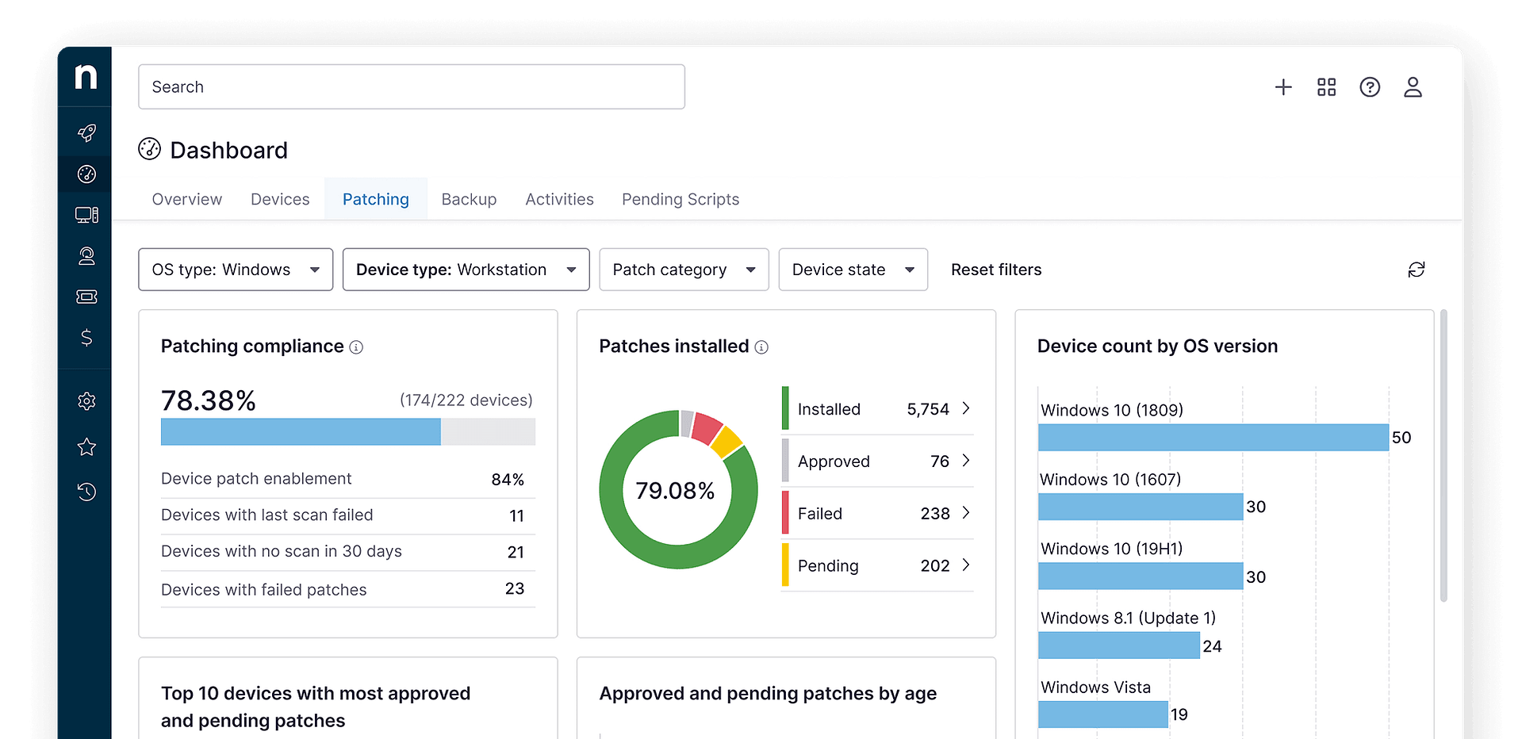Screen dimensions: 1522x739
Task: Open the Patch category dropdown
Action: coord(683,270)
